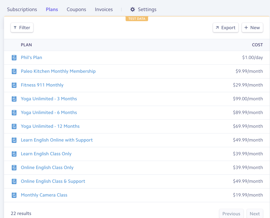Image resolution: width=270 pixels, height=218 pixels.
Task: Click the plan icon beside Yoga Unlimited - 6 Months
Action: (14, 112)
